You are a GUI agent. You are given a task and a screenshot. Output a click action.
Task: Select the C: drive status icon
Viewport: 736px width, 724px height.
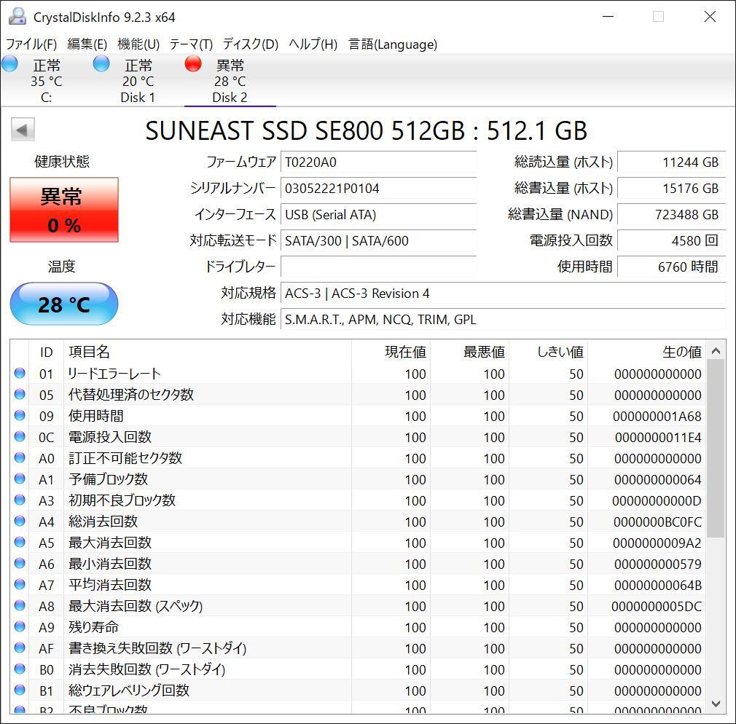(x=10, y=64)
